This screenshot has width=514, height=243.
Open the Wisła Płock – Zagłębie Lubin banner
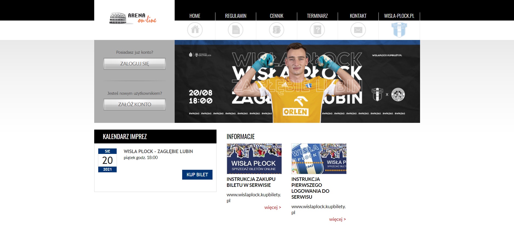pyautogui.click(x=297, y=82)
